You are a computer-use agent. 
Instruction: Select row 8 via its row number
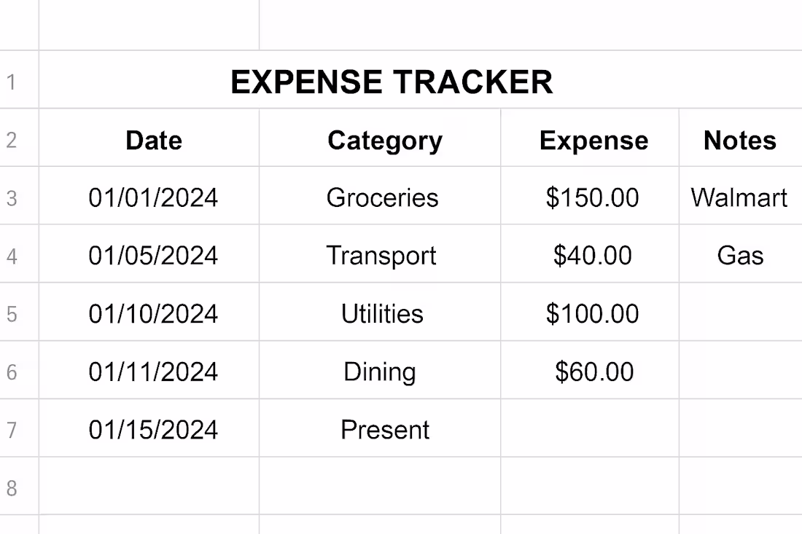(x=12, y=487)
